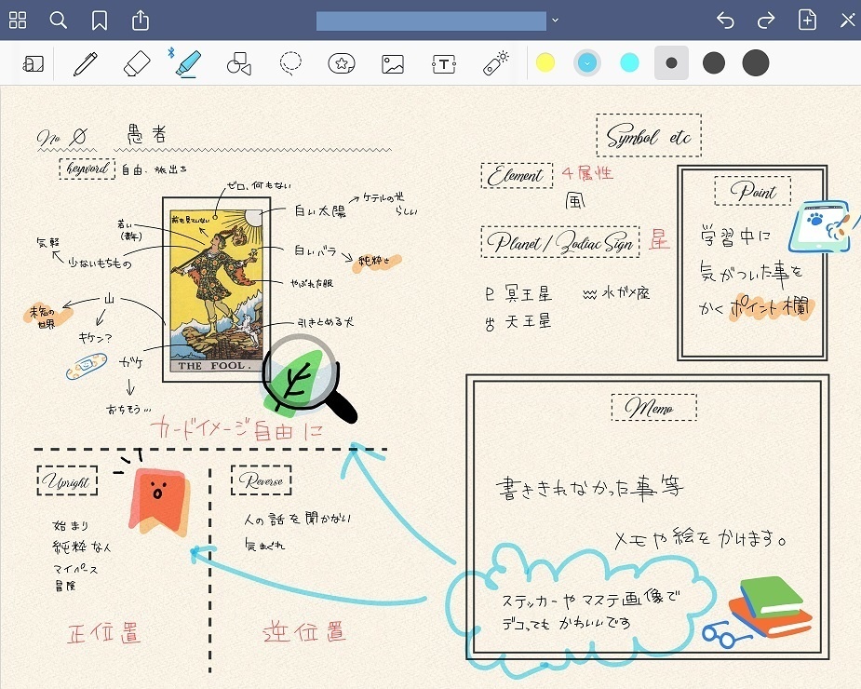Viewport: 861px width, 689px height.
Task: Activate the Highlighter tool
Action: [x=189, y=63]
